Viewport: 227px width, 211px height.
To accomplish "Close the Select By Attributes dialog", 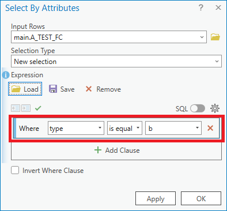I will (218, 7).
